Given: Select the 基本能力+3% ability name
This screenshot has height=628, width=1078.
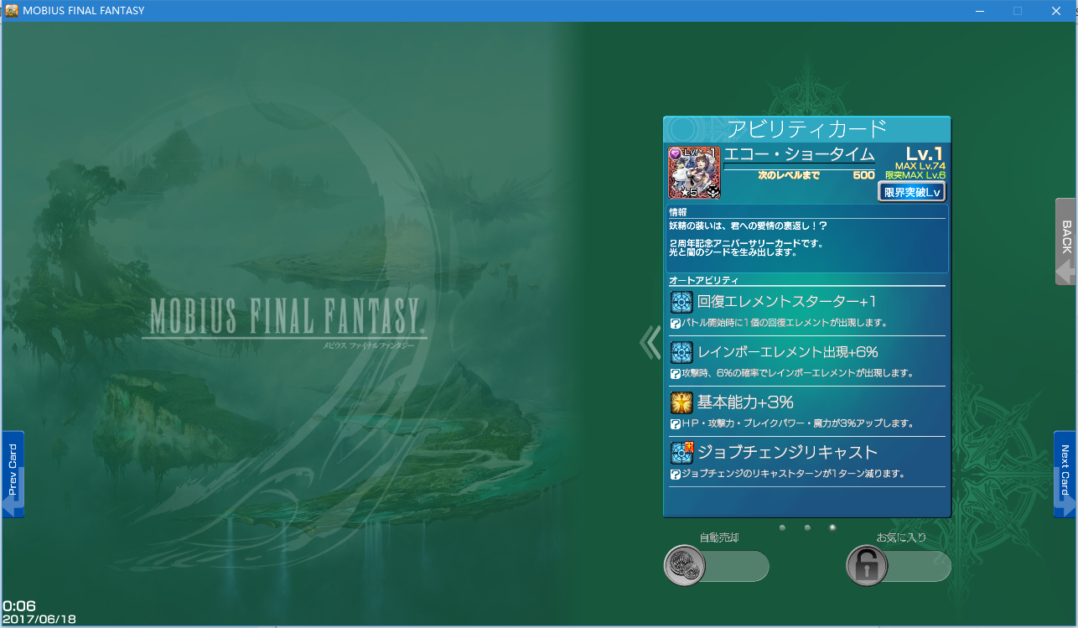Looking at the screenshot, I should 745,402.
